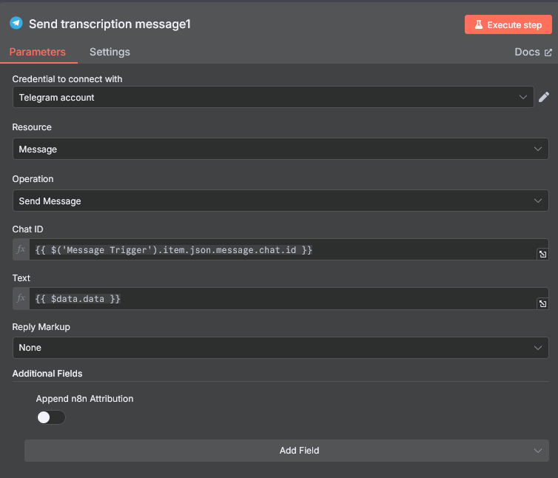Expand Text expression editor icon
The height and width of the screenshot is (478, 558).
click(x=542, y=303)
